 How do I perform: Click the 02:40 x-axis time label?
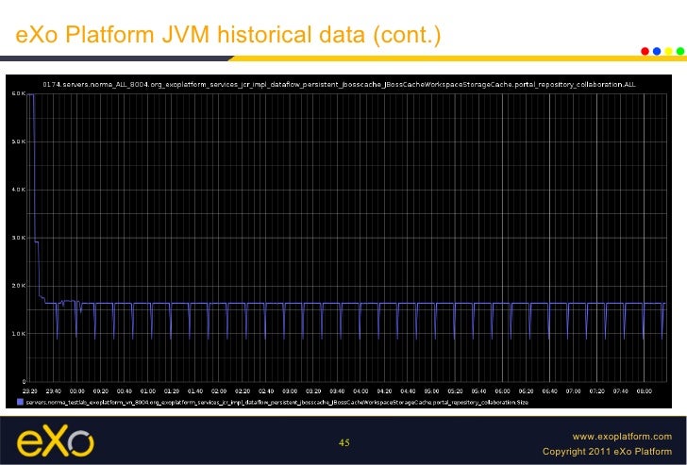(266, 391)
